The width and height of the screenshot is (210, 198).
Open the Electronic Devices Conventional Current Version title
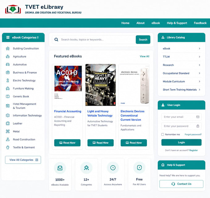(x=132, y=116)
